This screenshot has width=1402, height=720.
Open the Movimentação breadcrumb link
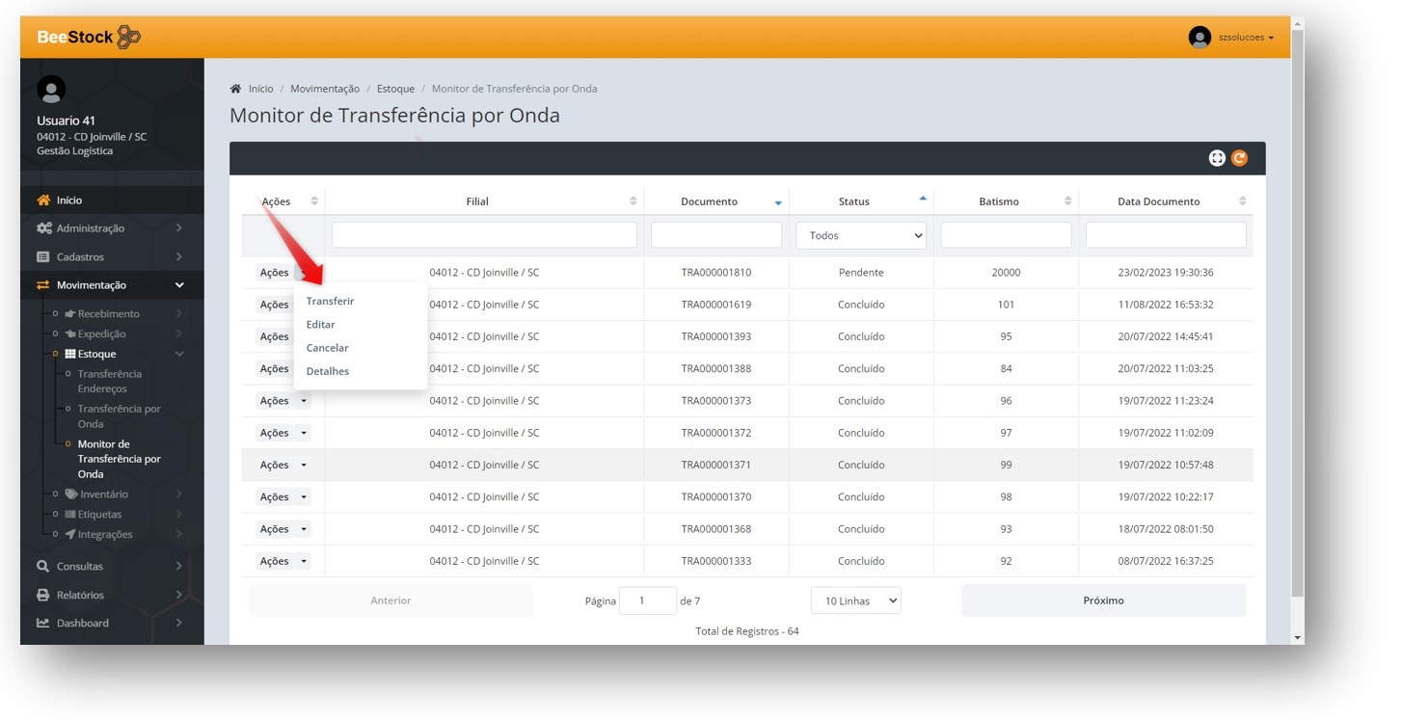point(325,89)
